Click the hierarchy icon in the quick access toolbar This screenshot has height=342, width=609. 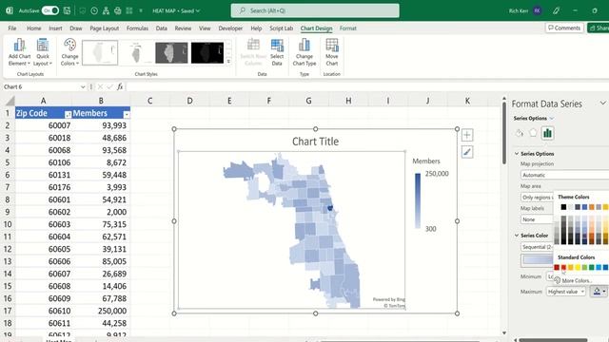pyautogui.click(x=106, y=10)
